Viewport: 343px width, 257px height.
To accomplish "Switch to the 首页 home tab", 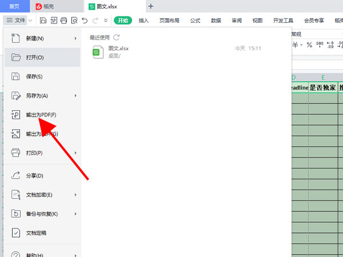I will 14,6.
